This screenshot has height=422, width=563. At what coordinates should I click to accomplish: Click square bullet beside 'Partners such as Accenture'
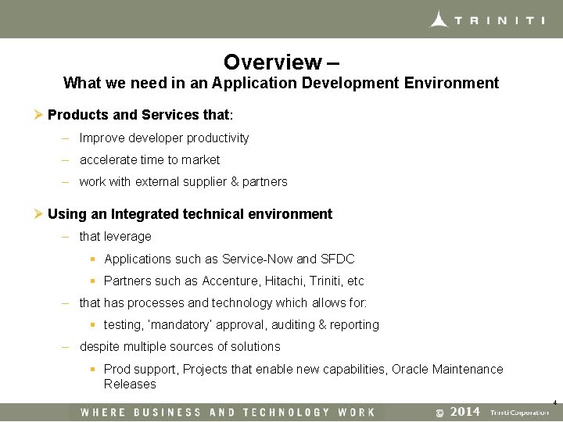pyautogui.click(x=92, y=281)
